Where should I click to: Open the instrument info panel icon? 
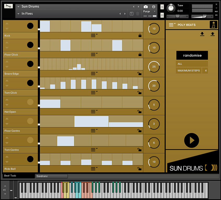point(154,7)
